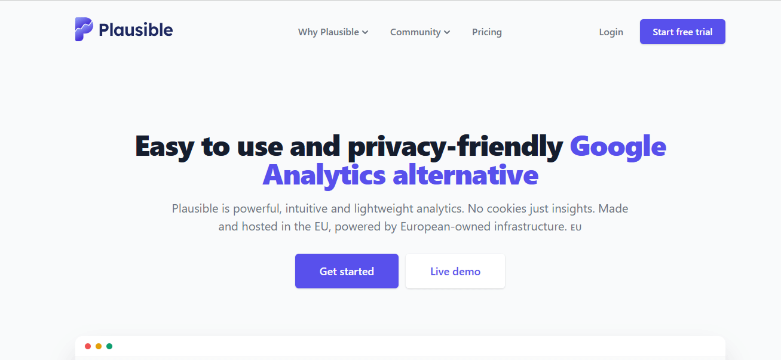The image size is (781, 360).
Task: Click the small EU badge after infrastructure
Action: (x=576, y=227)
